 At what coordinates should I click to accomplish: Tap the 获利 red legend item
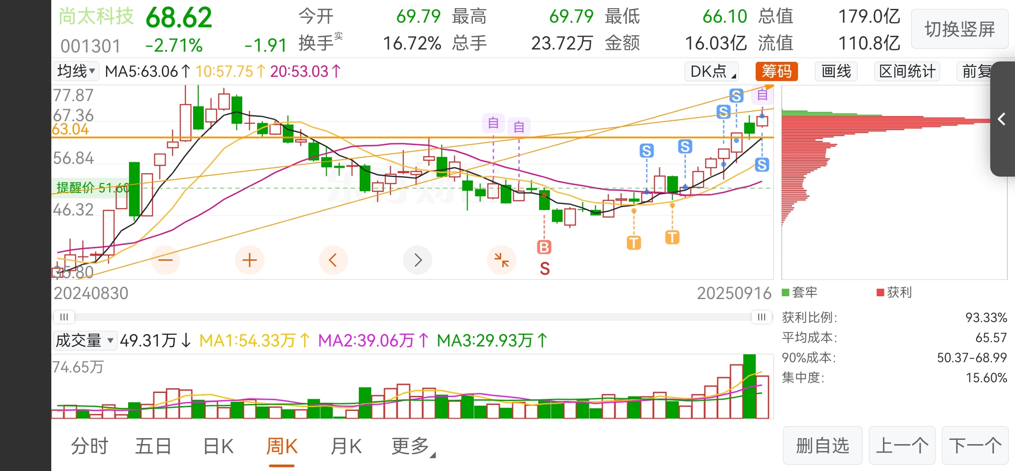894,292
